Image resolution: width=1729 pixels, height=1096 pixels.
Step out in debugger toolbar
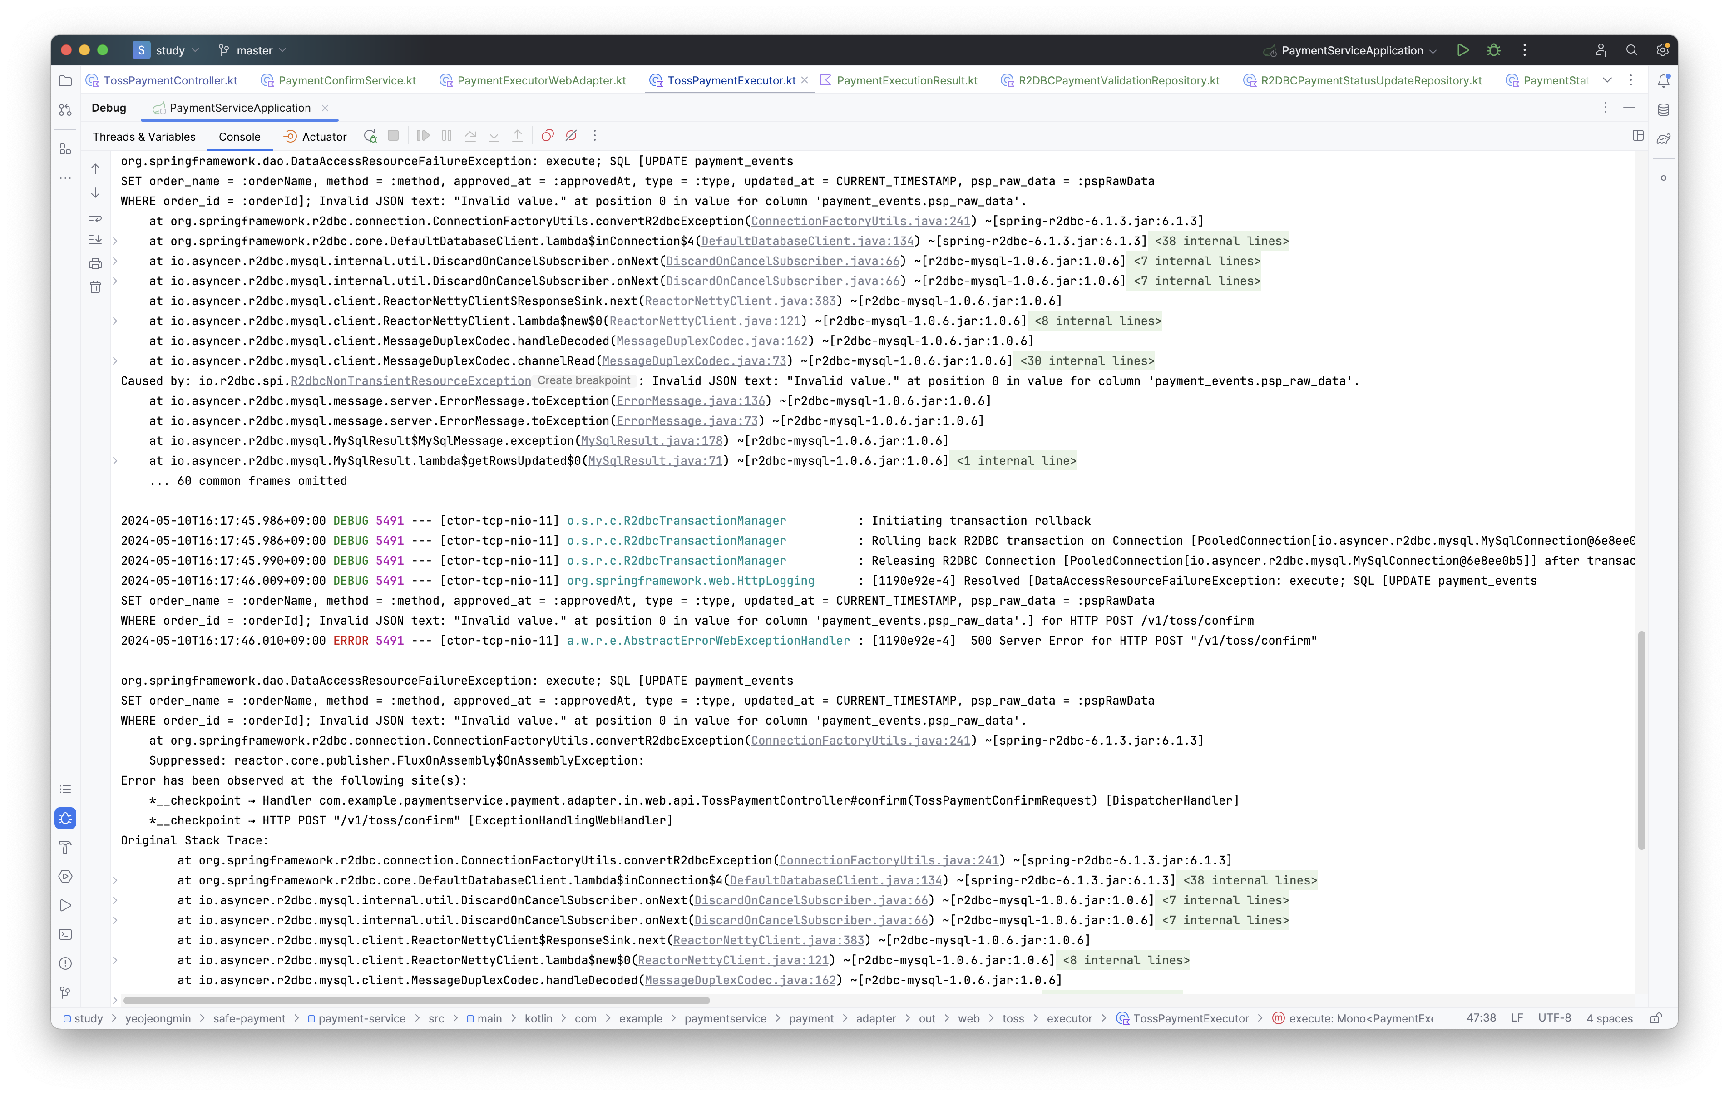(518, 136)
